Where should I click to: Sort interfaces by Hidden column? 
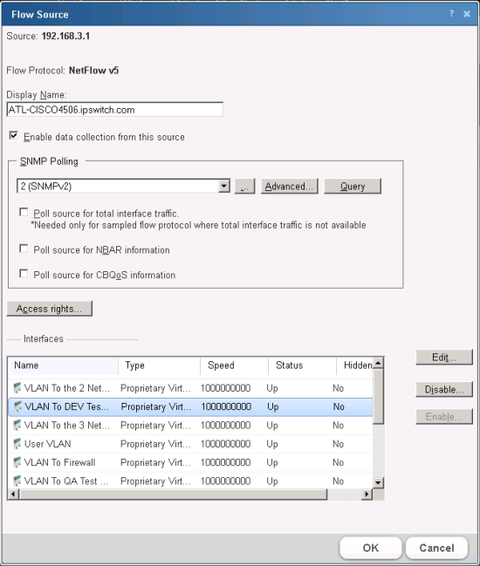click(354, 365)
